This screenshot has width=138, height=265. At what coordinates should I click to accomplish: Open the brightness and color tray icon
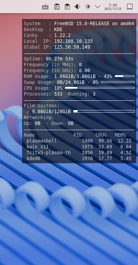tap(88, 7)
